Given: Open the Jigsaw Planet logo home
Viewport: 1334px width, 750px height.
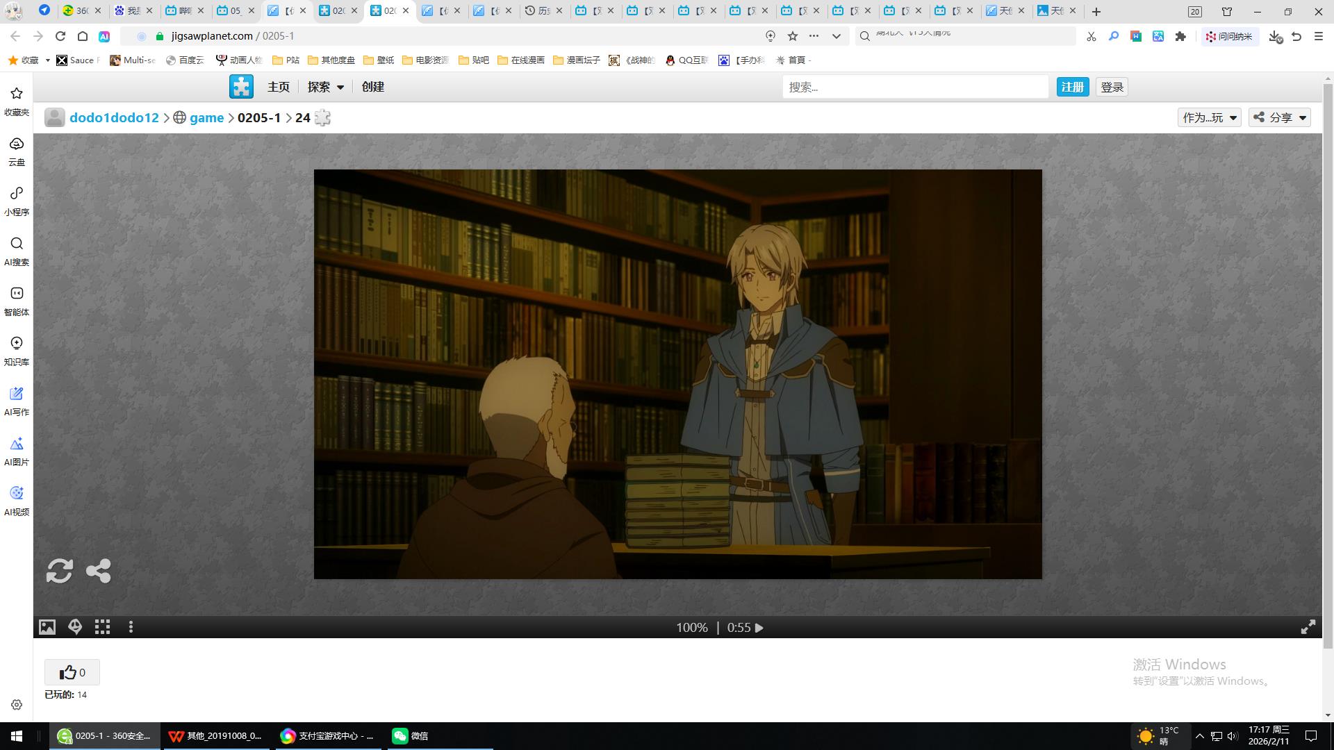Looking at the screenshot, I should pyautogui.click(x=241, y=87).
